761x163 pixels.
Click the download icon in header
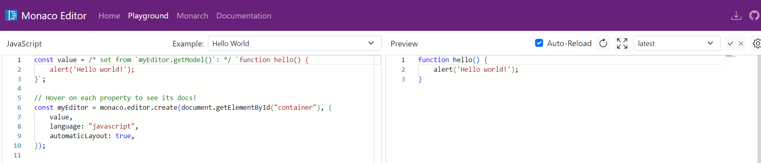point(736,16)
